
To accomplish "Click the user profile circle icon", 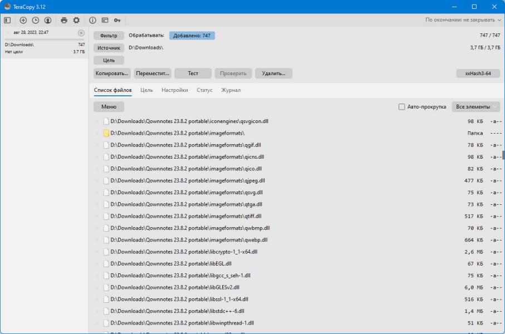I will click(x=48, y=20).
